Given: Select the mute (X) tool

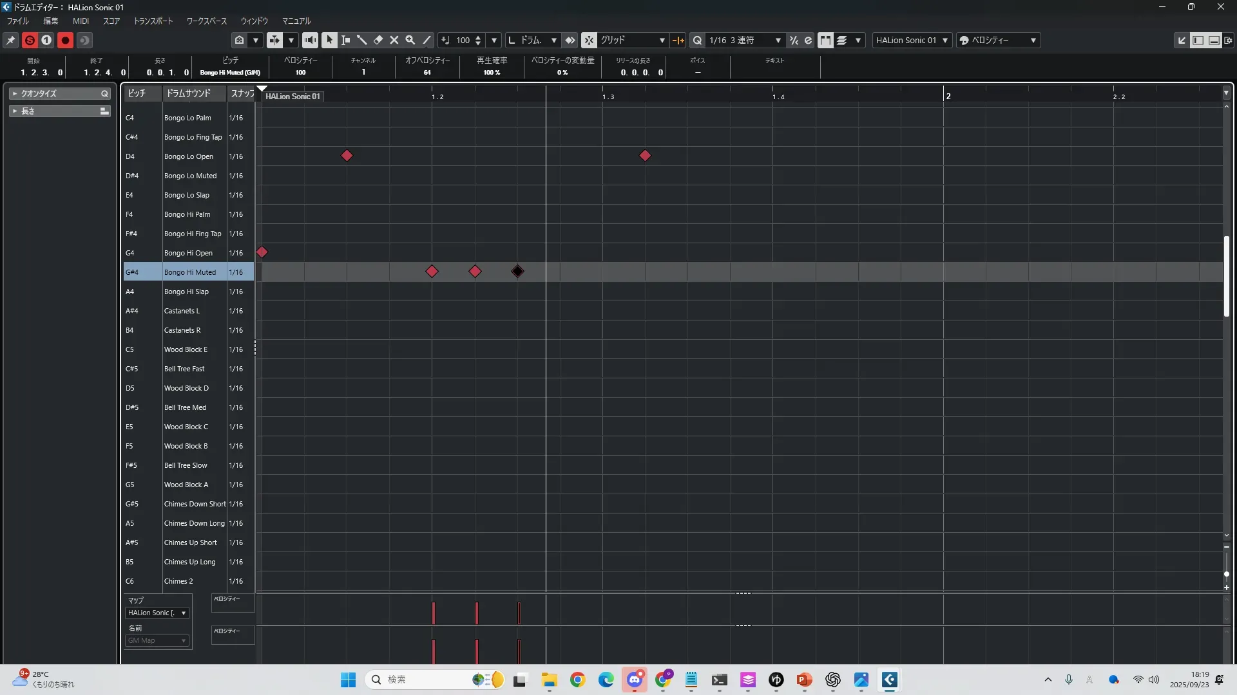Looking at the screenshot, I should pos(394,40).
